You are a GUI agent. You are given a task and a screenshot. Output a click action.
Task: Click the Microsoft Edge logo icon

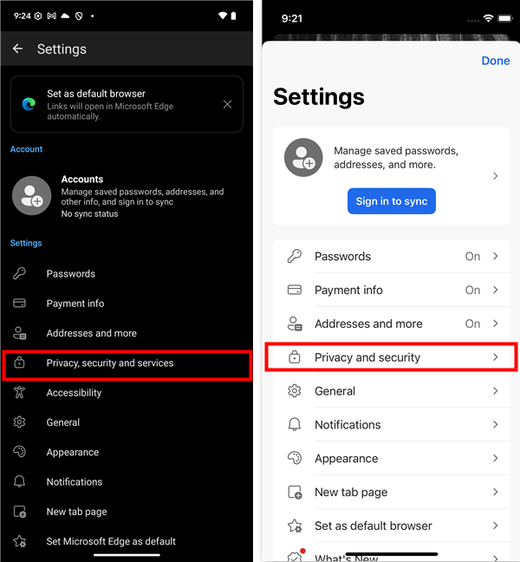pos(29,104)
